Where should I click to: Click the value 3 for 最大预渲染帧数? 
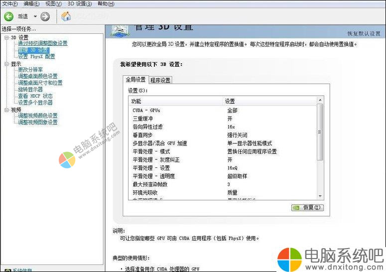229,184
